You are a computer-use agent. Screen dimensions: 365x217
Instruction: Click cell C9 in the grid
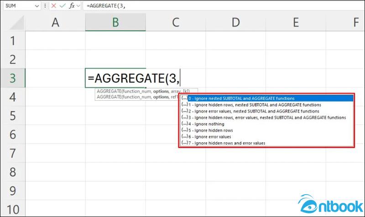coord(176,191)
